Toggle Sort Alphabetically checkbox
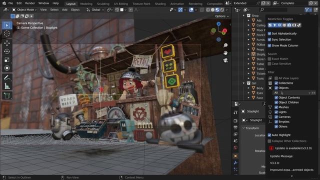 tap(269, 33)
